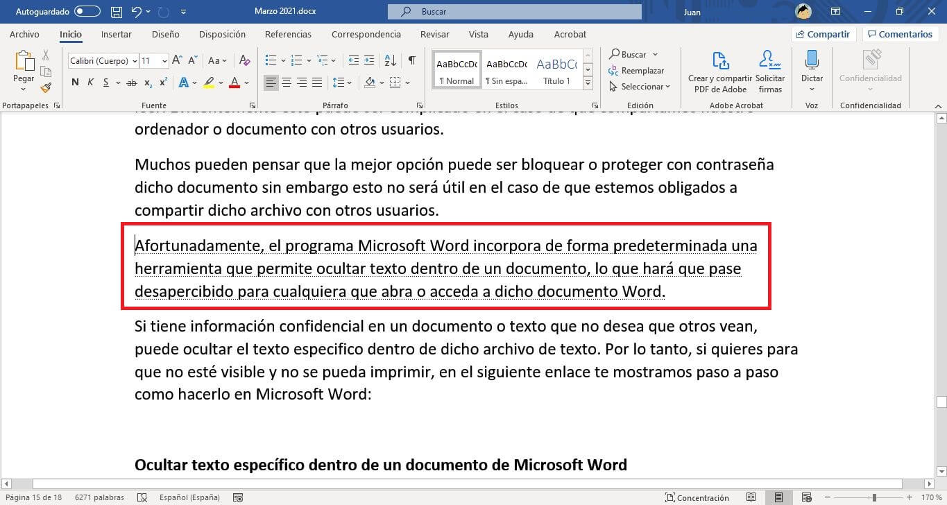
Task: Toggle bold with the N button
Action: point(75,83)
